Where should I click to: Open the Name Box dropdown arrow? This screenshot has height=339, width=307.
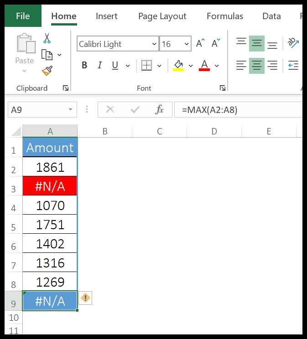[x=70, y=110]
